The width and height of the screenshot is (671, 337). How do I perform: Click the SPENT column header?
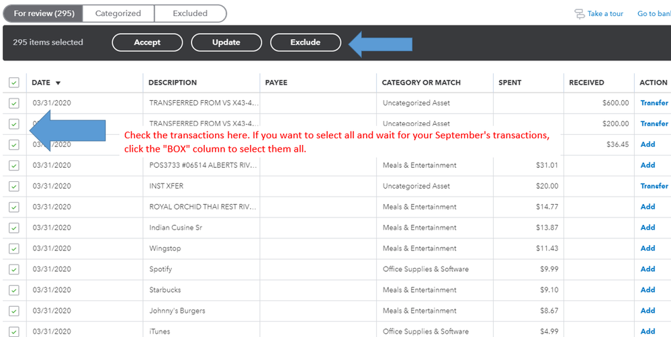pyautogui.click(x=510, y=83)
